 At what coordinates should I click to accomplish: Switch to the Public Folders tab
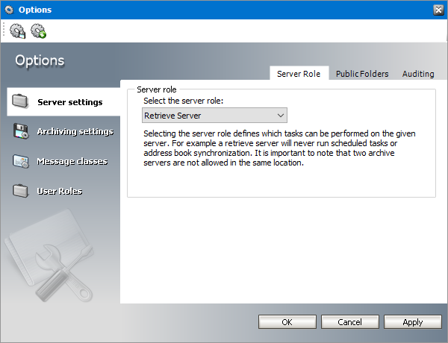(362, 74)
